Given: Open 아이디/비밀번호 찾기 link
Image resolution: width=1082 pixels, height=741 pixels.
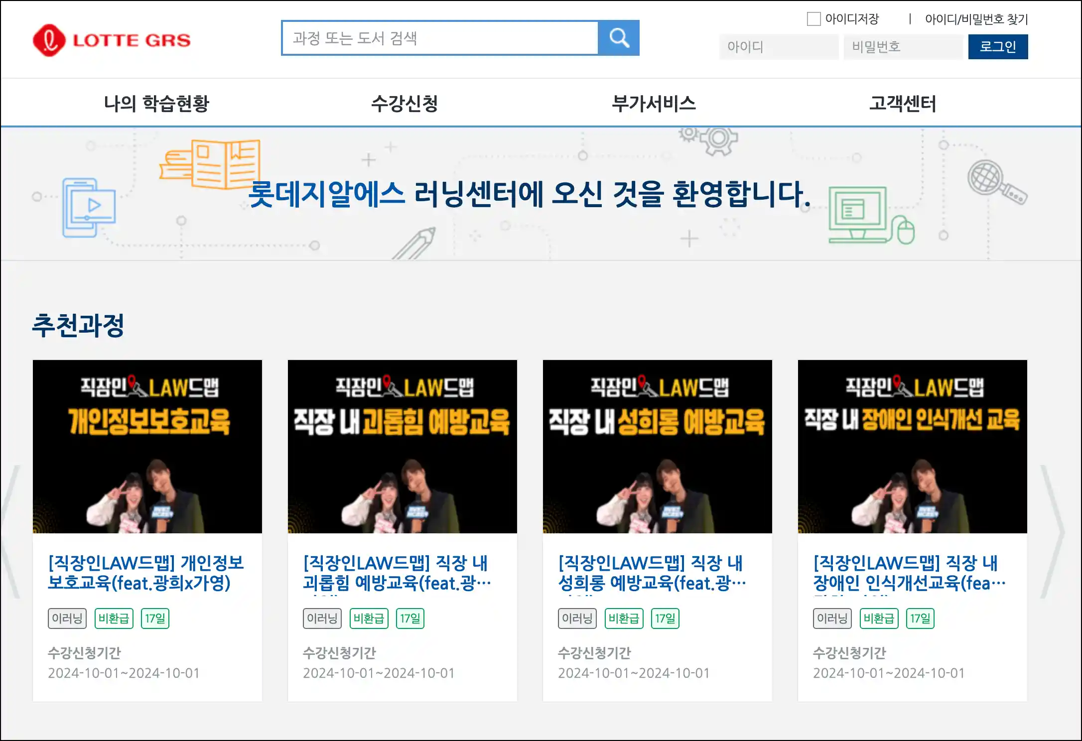Looking at the screenshot, I should tap(976, 19).
